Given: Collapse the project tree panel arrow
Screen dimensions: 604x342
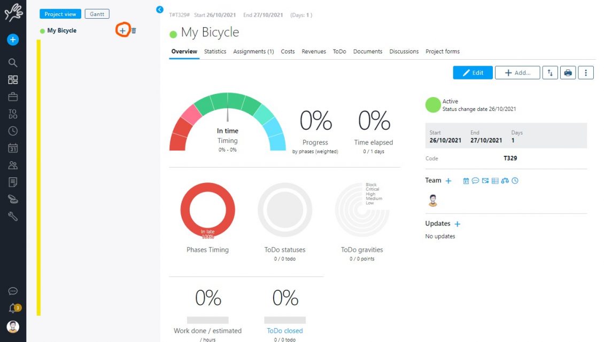Looking at the screenshot, I should click(159, 10).
